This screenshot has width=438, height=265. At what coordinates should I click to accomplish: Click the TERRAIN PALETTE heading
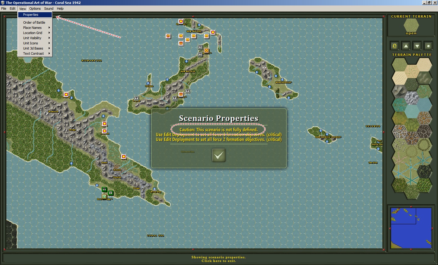[412, 55]
